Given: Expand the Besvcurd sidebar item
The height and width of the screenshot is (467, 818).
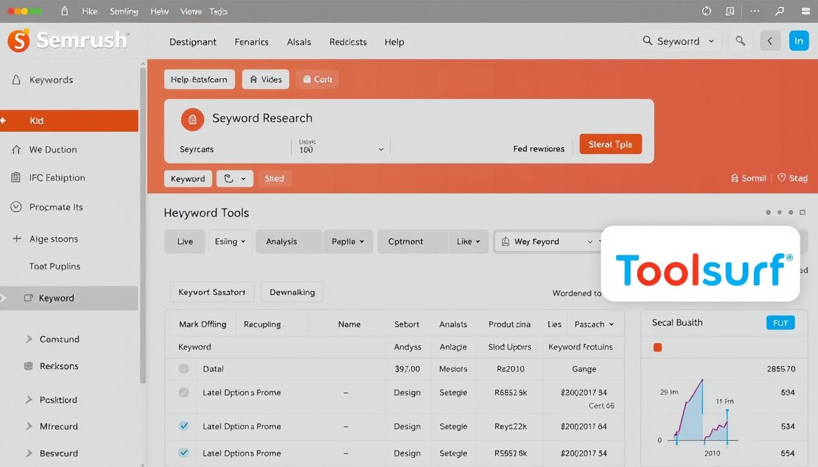Looking at the screenshot, I should [29, 453].
